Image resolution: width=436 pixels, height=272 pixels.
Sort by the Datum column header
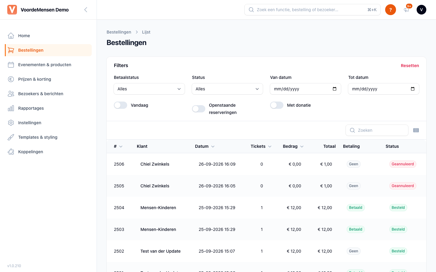(205, 146)
